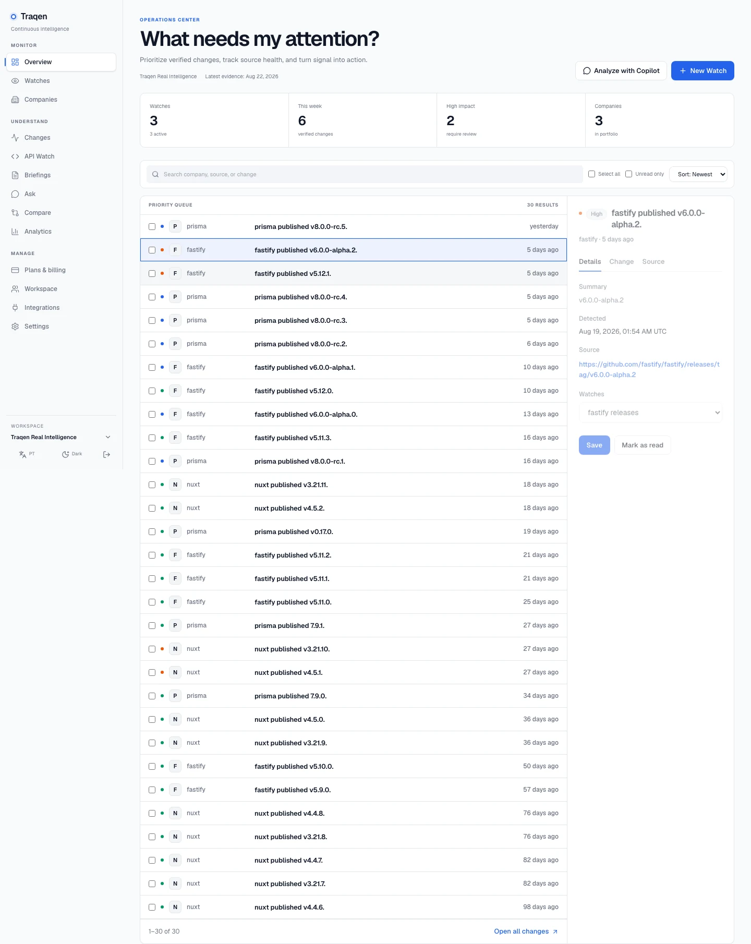The width and height of the screenshot is (751, 944).
Task: Select row fastify published v5.10.0.
Action: point(354,766)
